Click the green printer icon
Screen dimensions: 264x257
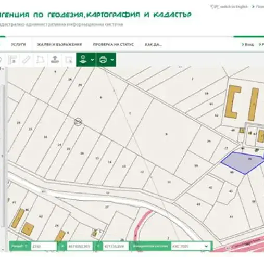(x=103, y=60)
